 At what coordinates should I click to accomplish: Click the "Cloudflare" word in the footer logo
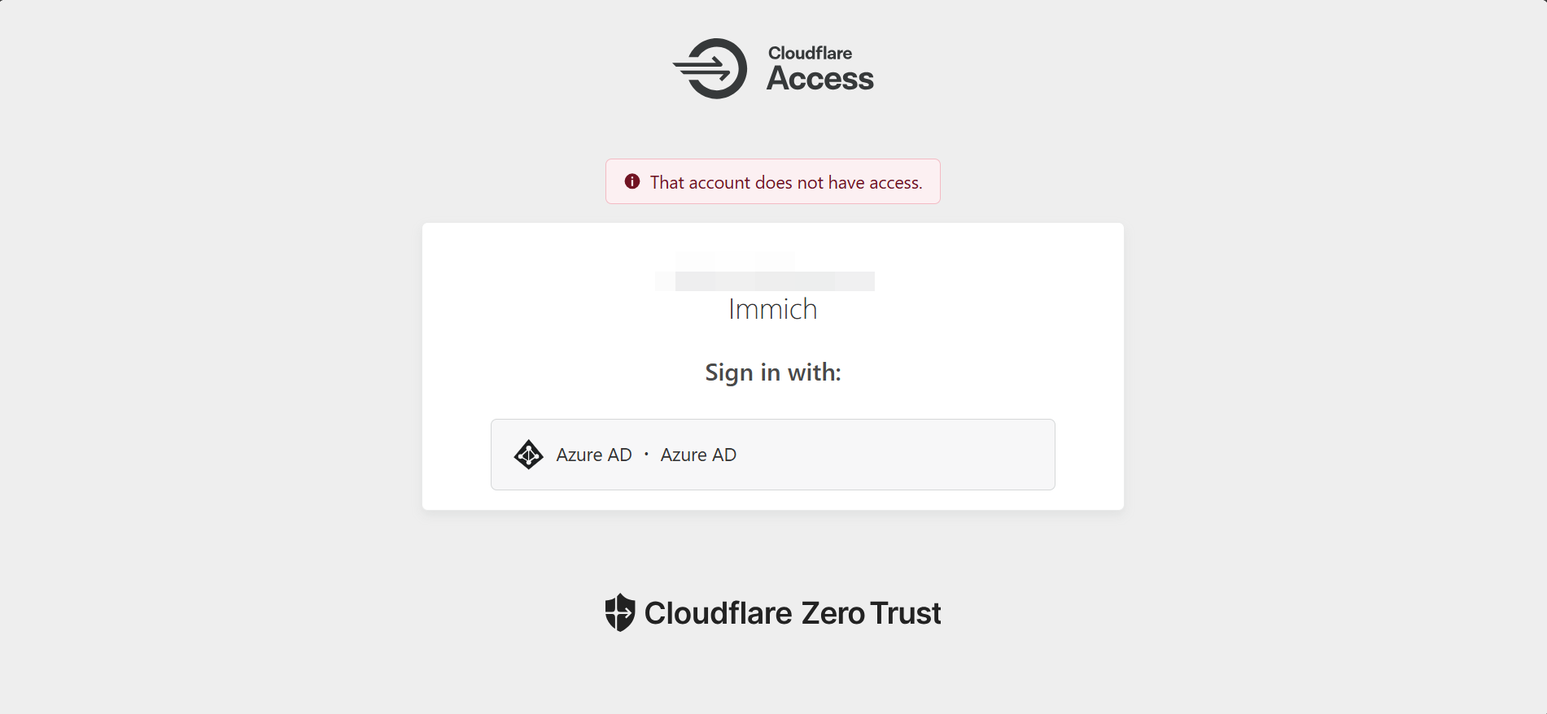[x=718, y=613]
